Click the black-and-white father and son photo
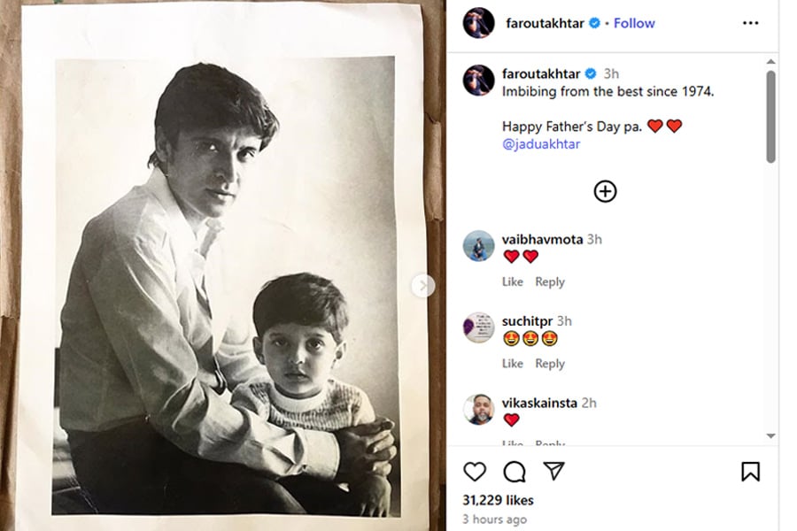 (x=226, y=285)
